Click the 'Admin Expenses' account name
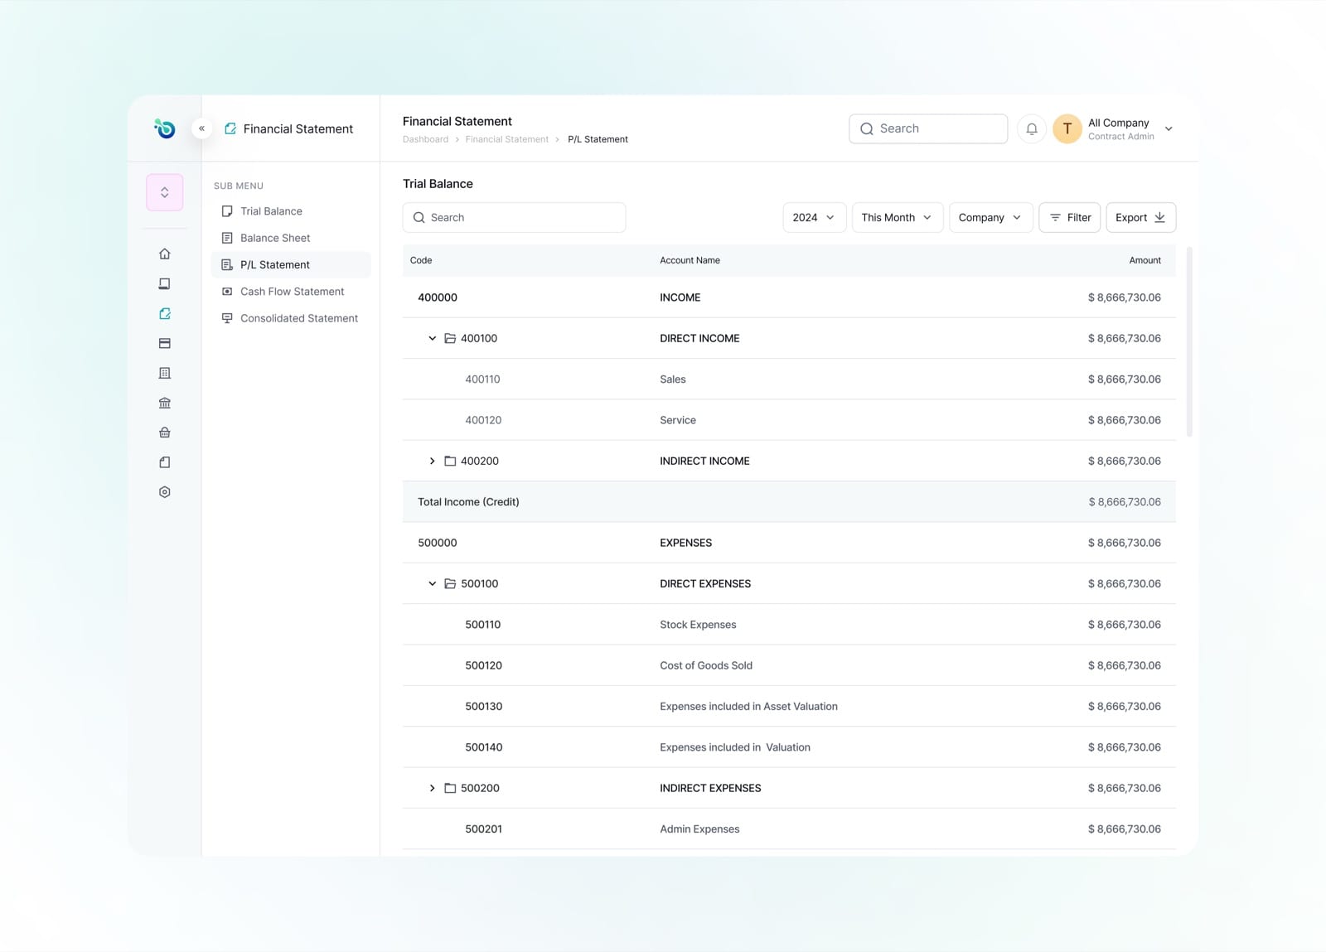Screen dimensions: 1326x952 (699, 829)
